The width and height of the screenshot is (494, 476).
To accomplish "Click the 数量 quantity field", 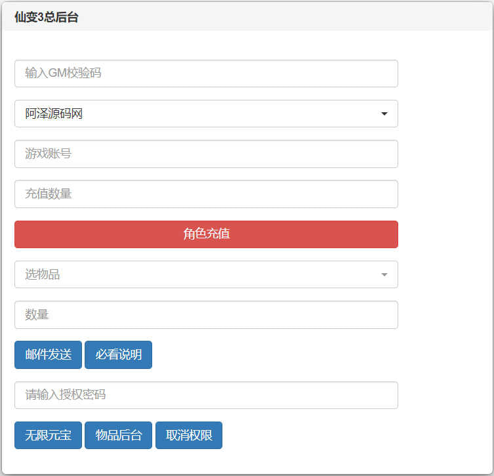I will (206, 315).
